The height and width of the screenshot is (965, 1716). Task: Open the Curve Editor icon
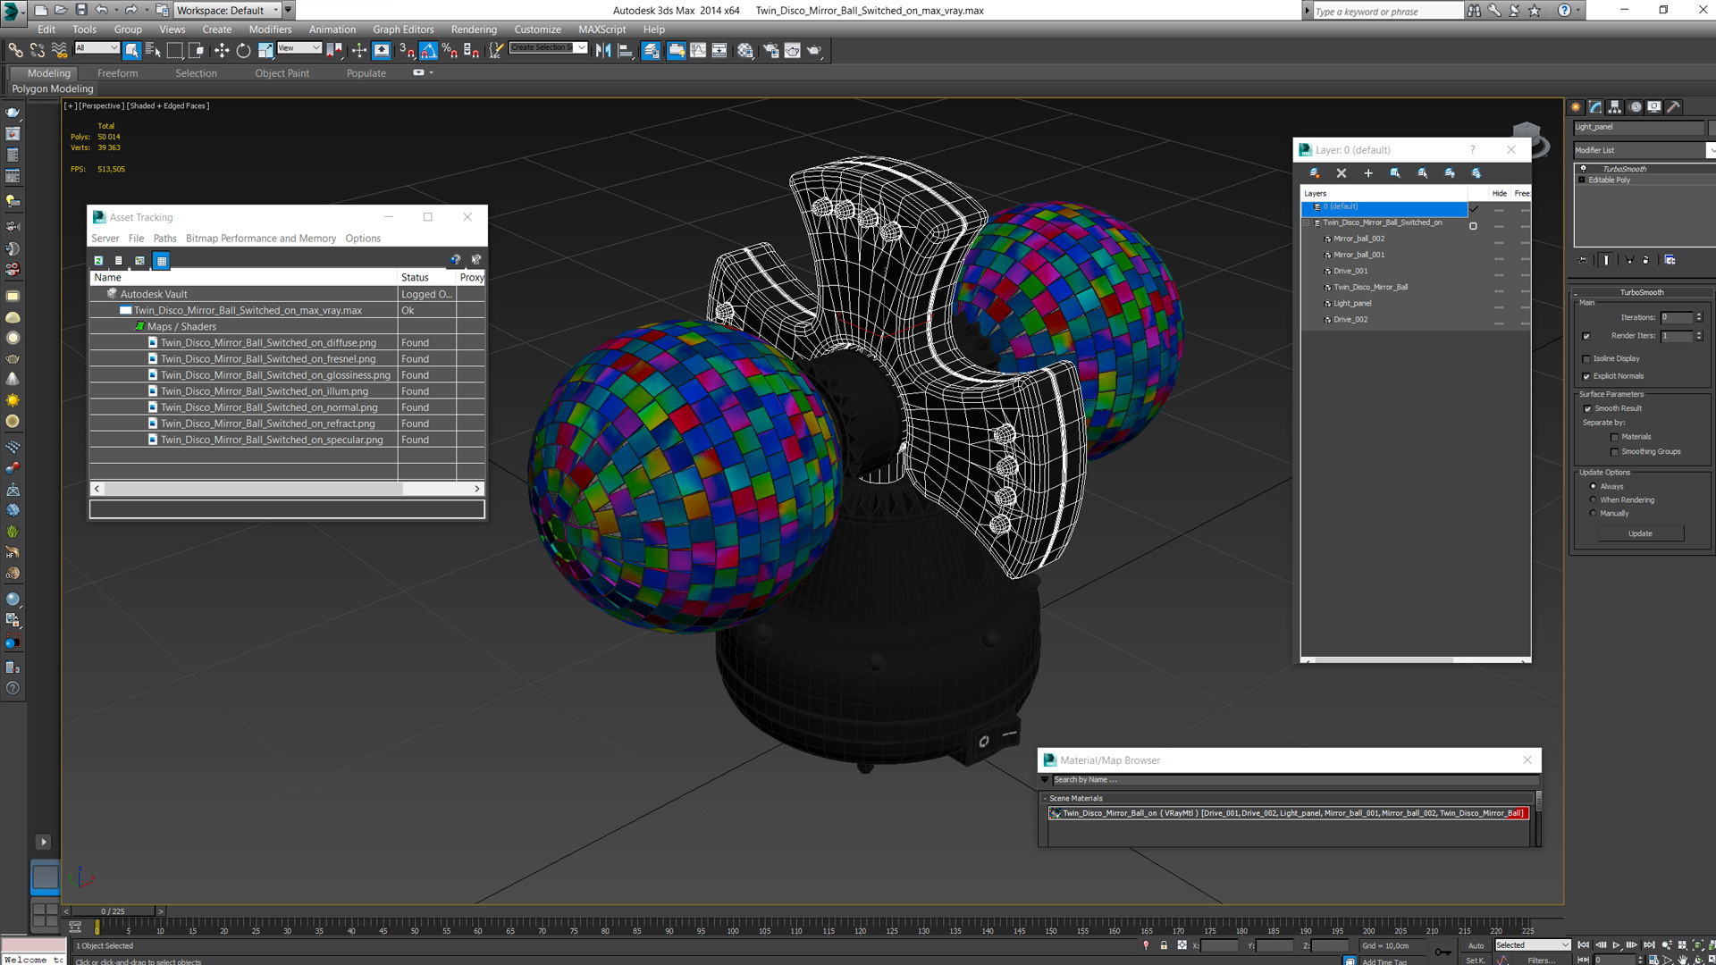(698, 51)
